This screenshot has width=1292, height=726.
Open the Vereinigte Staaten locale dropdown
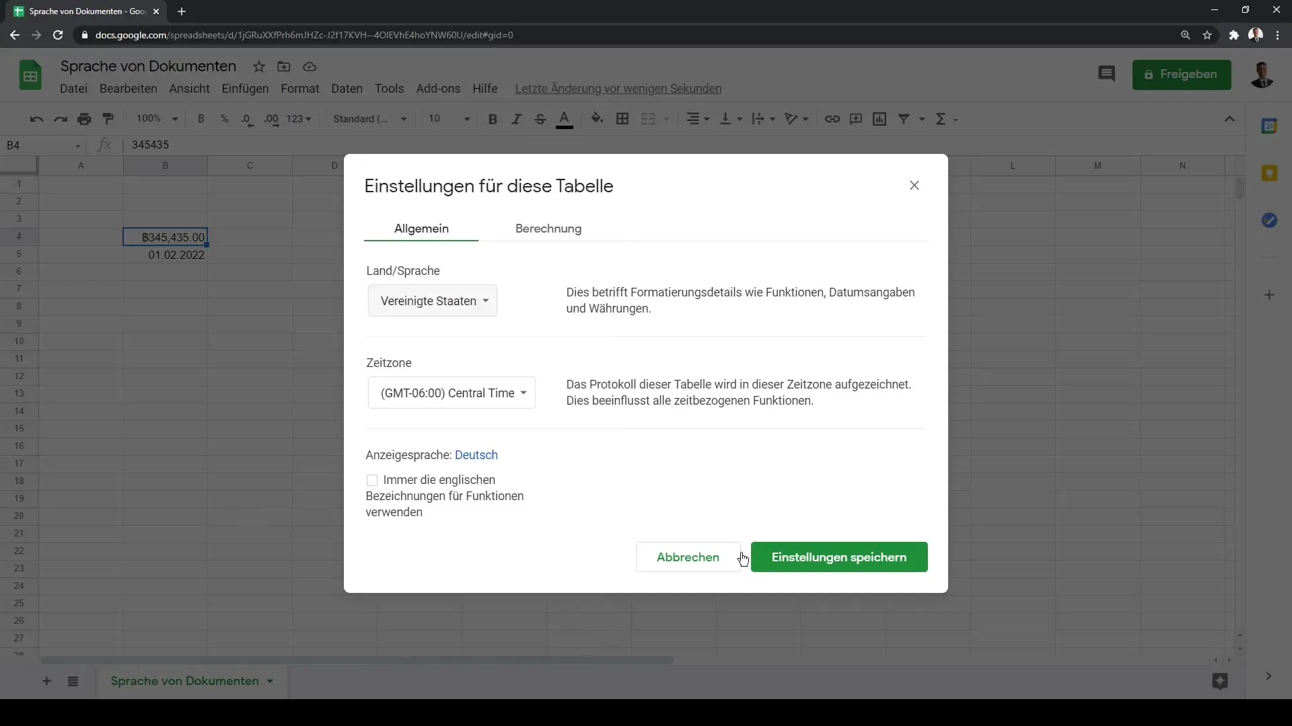coord(432,300)
